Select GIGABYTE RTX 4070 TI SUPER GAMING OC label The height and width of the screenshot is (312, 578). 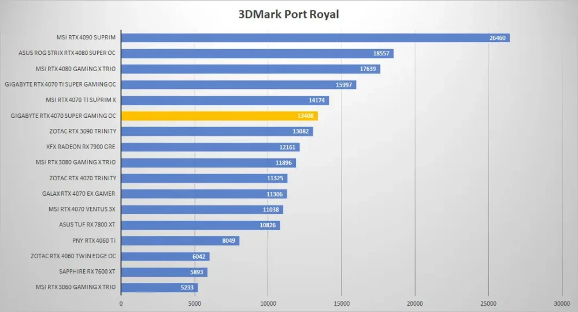pyautogui.click(x=61, y=84)
